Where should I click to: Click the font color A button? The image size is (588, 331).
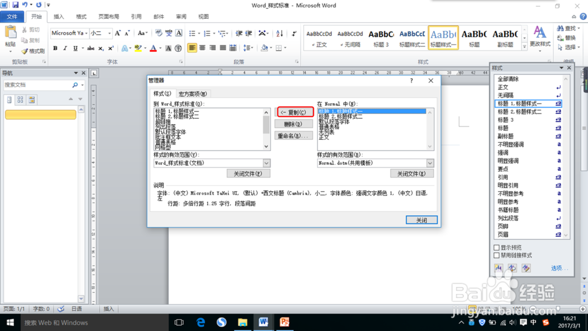pyautogui.click(x=153, y=48)
